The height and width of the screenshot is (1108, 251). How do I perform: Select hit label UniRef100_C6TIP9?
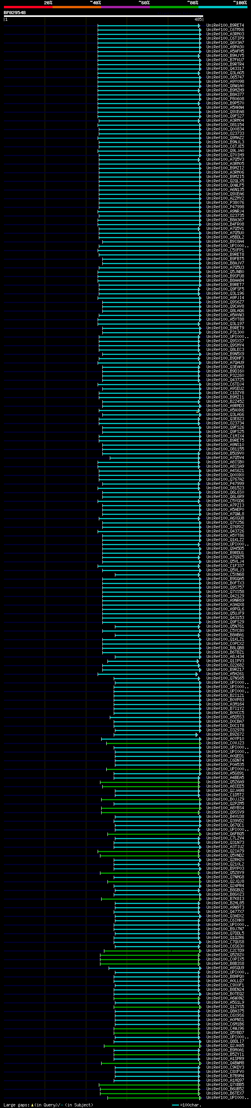coord(225,38)
